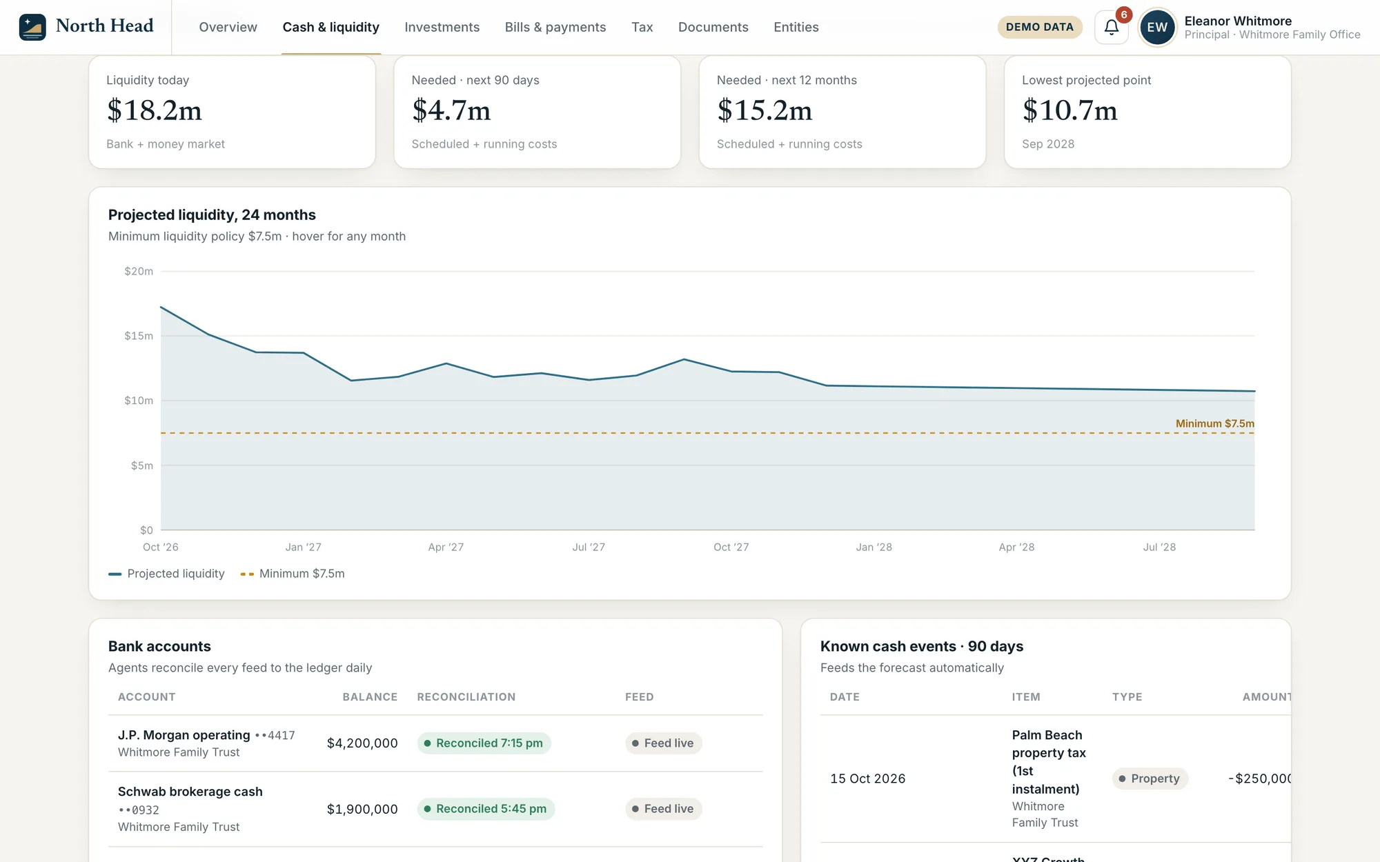1380x862 pixels.
Task: Click Eleanor Whitmore profile name
Action: point(1238,21)
